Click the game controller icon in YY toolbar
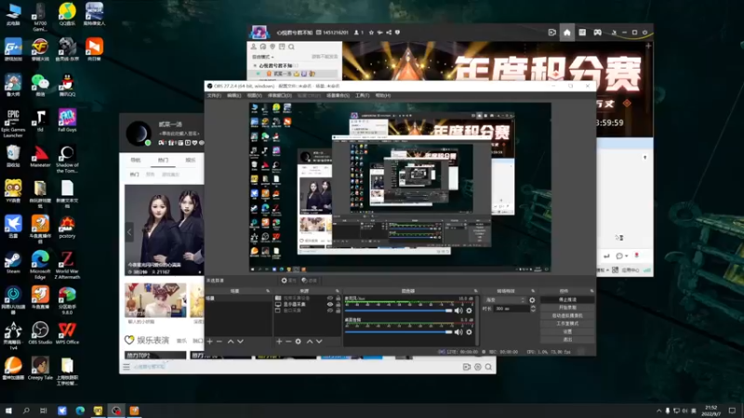Screen dimensions: 744x418 (x=597, y=33)
